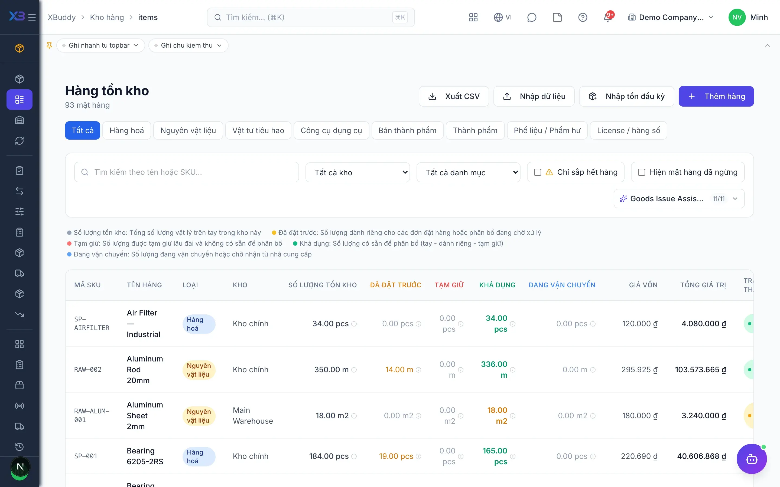Open the Tất cả kho dropdown
Viewport: 780px width, 487px height.
coord(358,172)
